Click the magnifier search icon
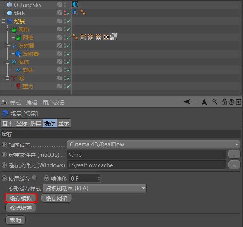This screenshot has width=243, height=227. coord(215,102)
